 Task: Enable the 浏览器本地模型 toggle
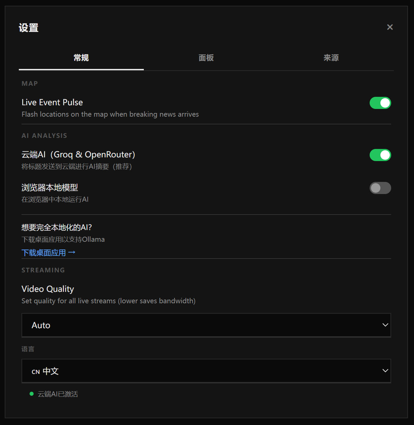point(380,188)
